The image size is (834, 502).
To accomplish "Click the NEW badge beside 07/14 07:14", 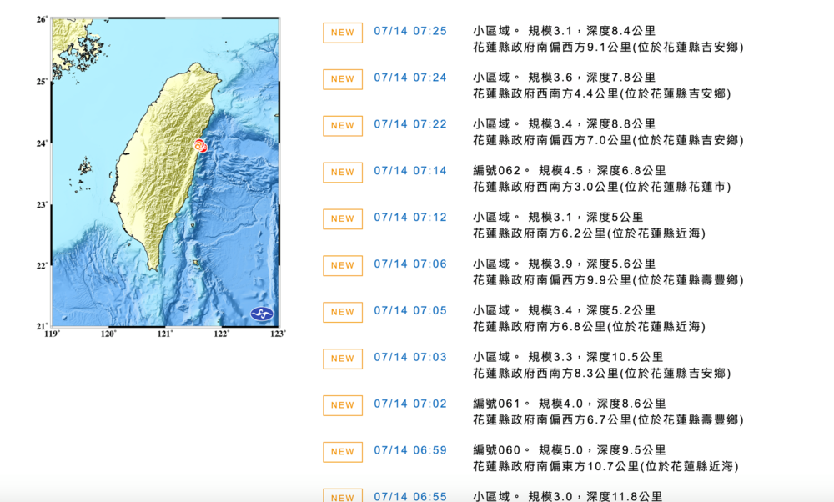I will [342, 173].
